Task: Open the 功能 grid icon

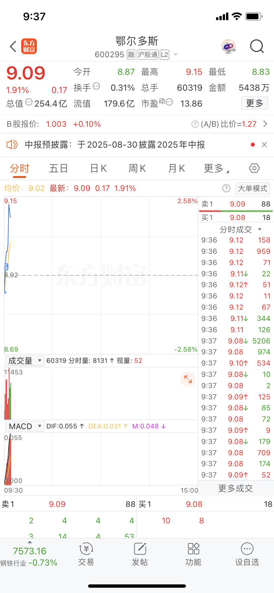Action: [194, 549]
